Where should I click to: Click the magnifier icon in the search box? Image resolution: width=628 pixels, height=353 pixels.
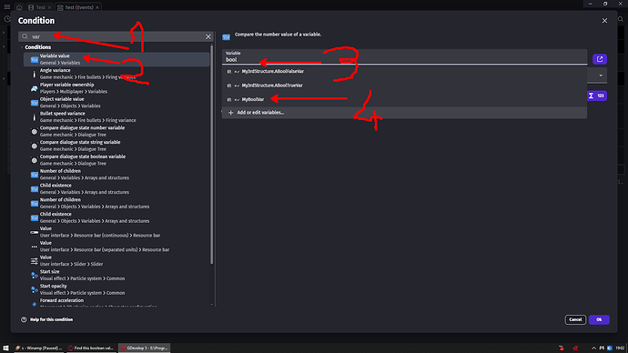[x=25, y=36]
